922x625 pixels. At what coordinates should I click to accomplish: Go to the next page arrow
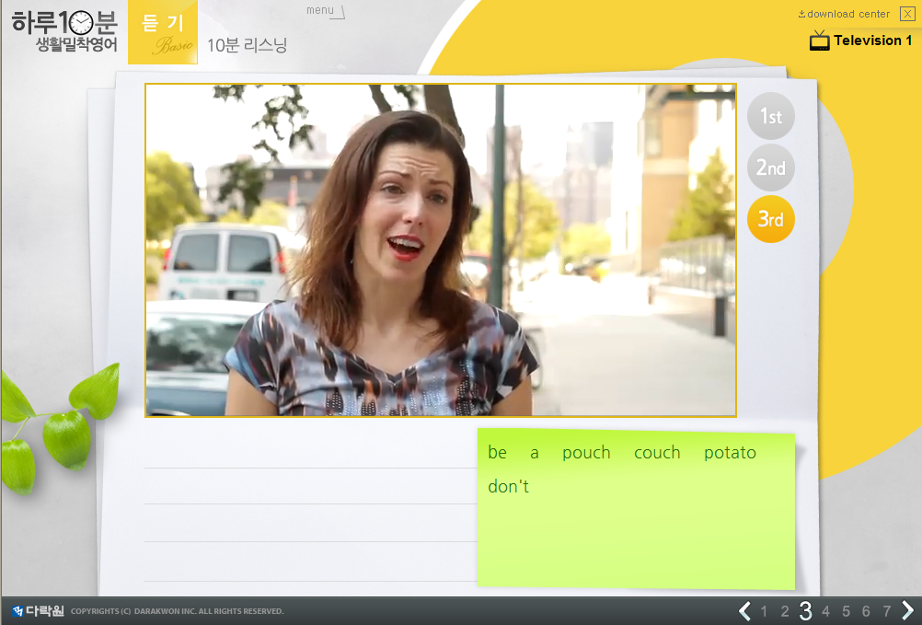tap(907, 610)
